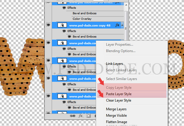
Task: Select the 'www.psd-dude.com copy 48' layer name
Action: [90, 25]
